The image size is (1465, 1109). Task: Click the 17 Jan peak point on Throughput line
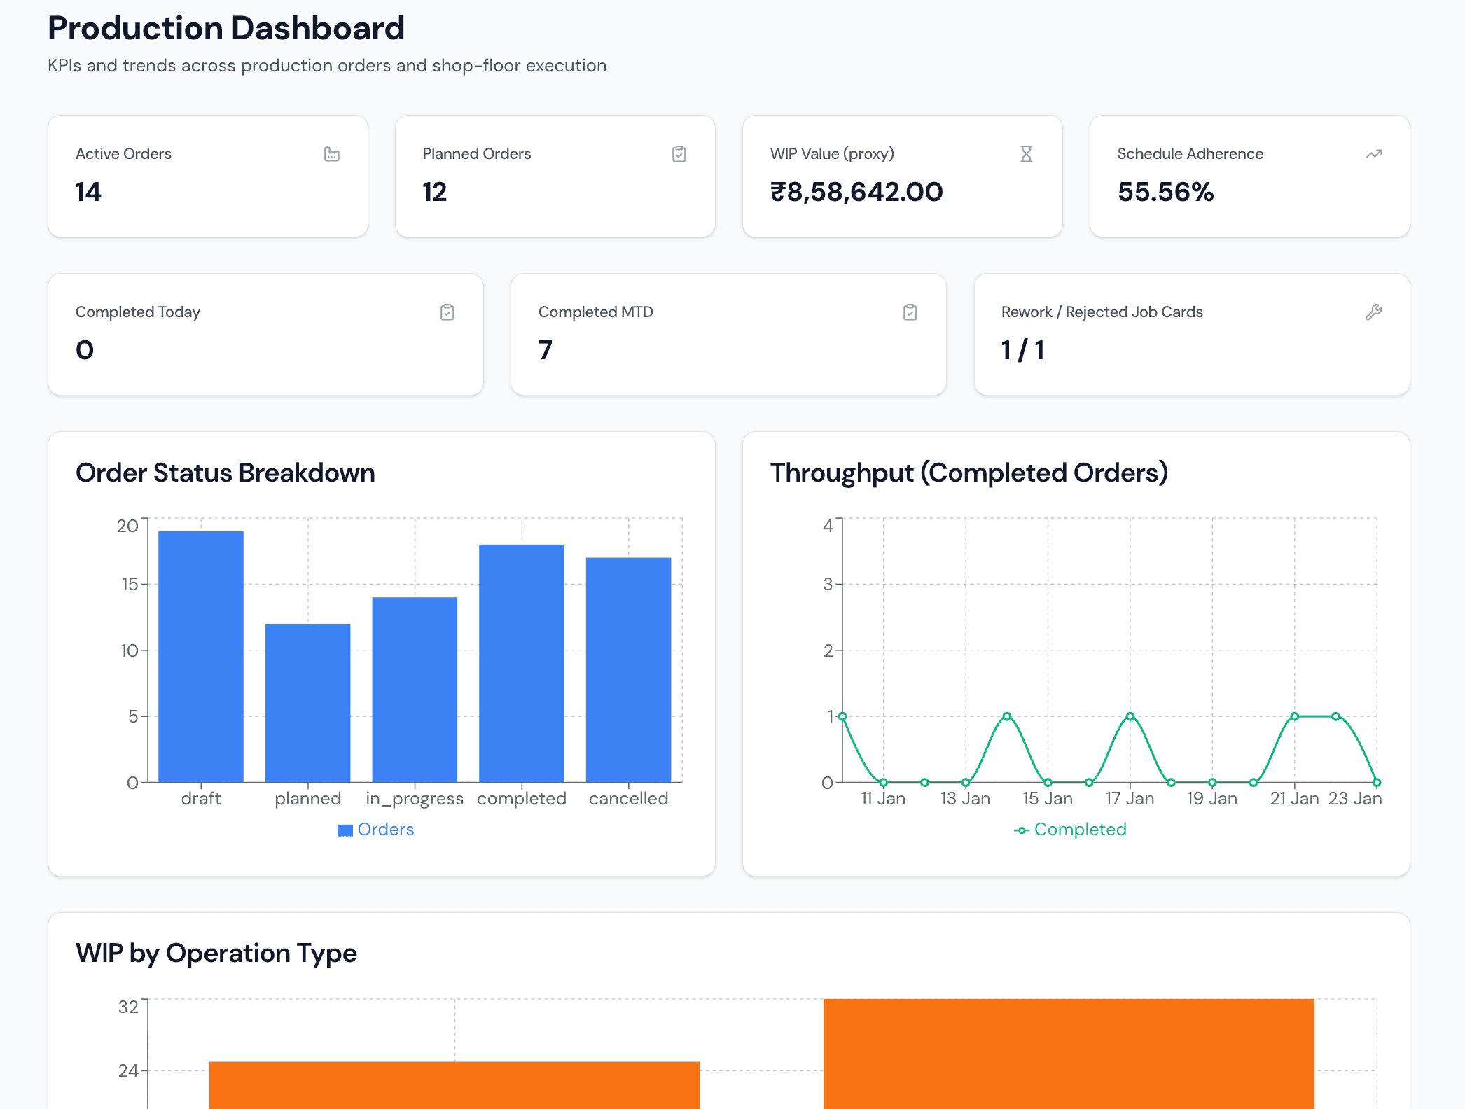(1130, 716)
